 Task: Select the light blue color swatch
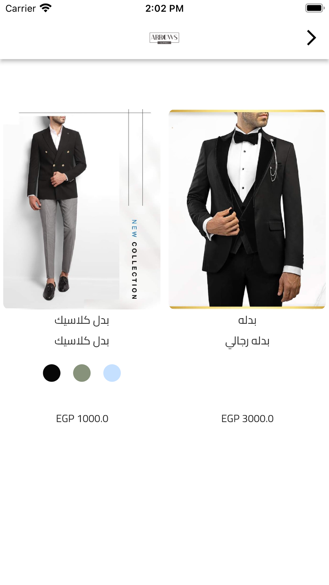[112, 373]
